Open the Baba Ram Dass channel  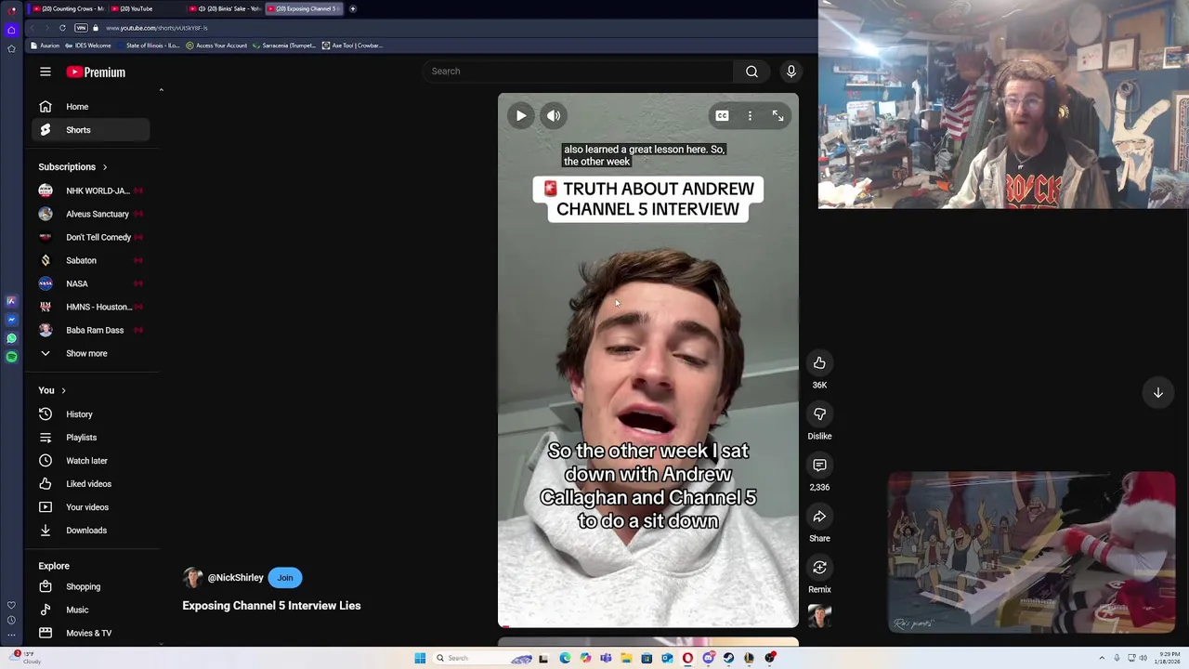pos(91,330)
